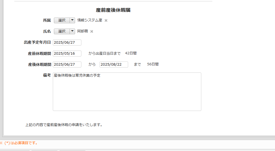This screenshot has height=151, width=275.
Task: Remove the selected name 阿部萌
Action: 92,31
